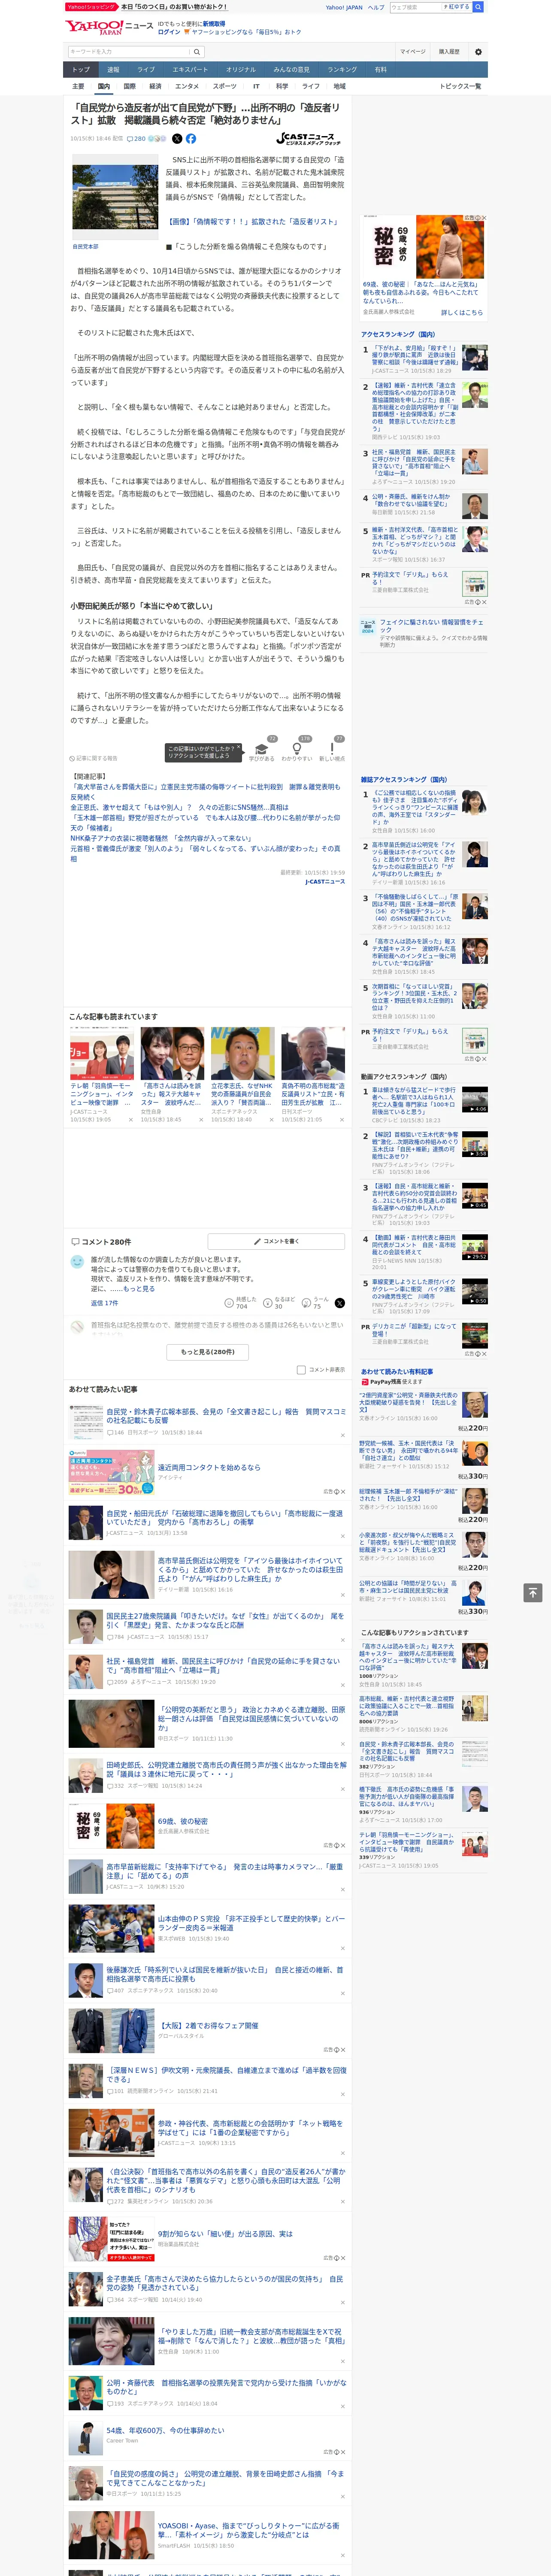React with 新しい視点 exclamation icon
Viewport: 551px width, 2576px height.
pyautogui.click(x=332, y=749)
